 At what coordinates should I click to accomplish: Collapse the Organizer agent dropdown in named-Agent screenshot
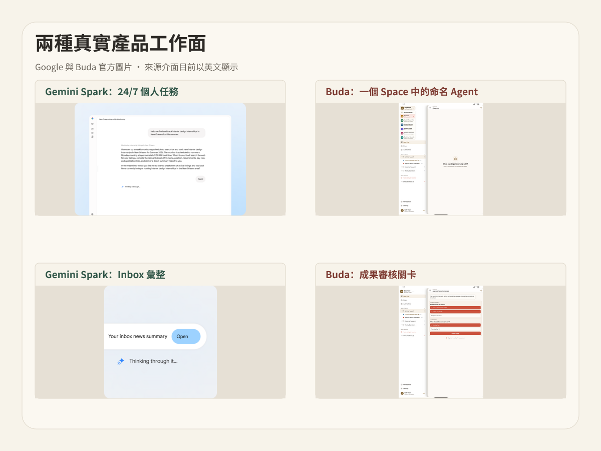click(x=408, y=108)
